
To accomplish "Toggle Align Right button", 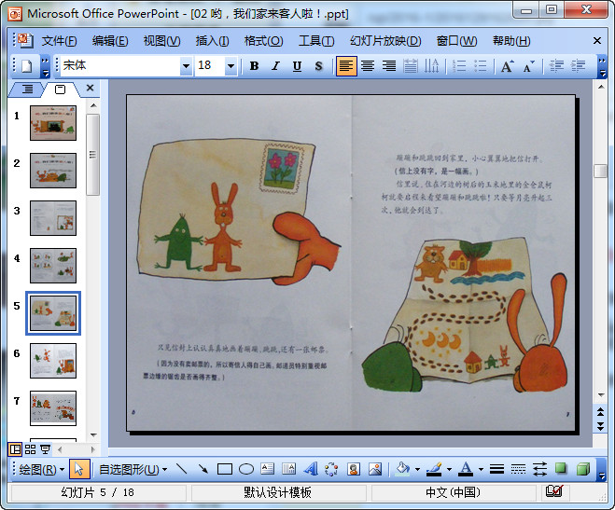I will [x=389, y=66].
